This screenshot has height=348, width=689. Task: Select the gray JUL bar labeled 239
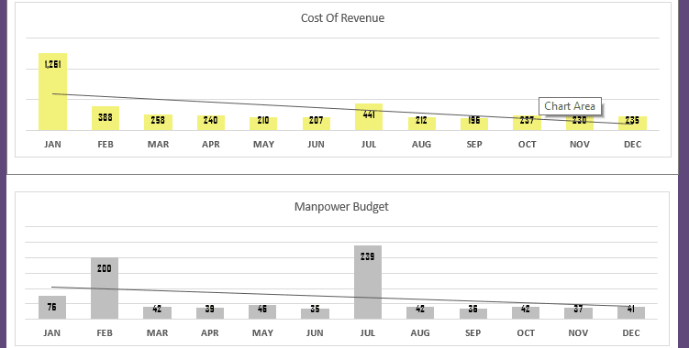tap(367, 282)
